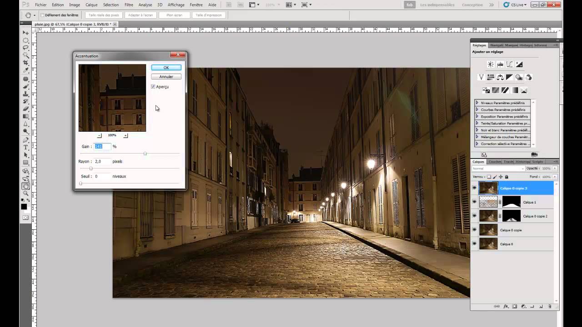
Task: Click the Gain slider handle
Action: pos(145,154)
